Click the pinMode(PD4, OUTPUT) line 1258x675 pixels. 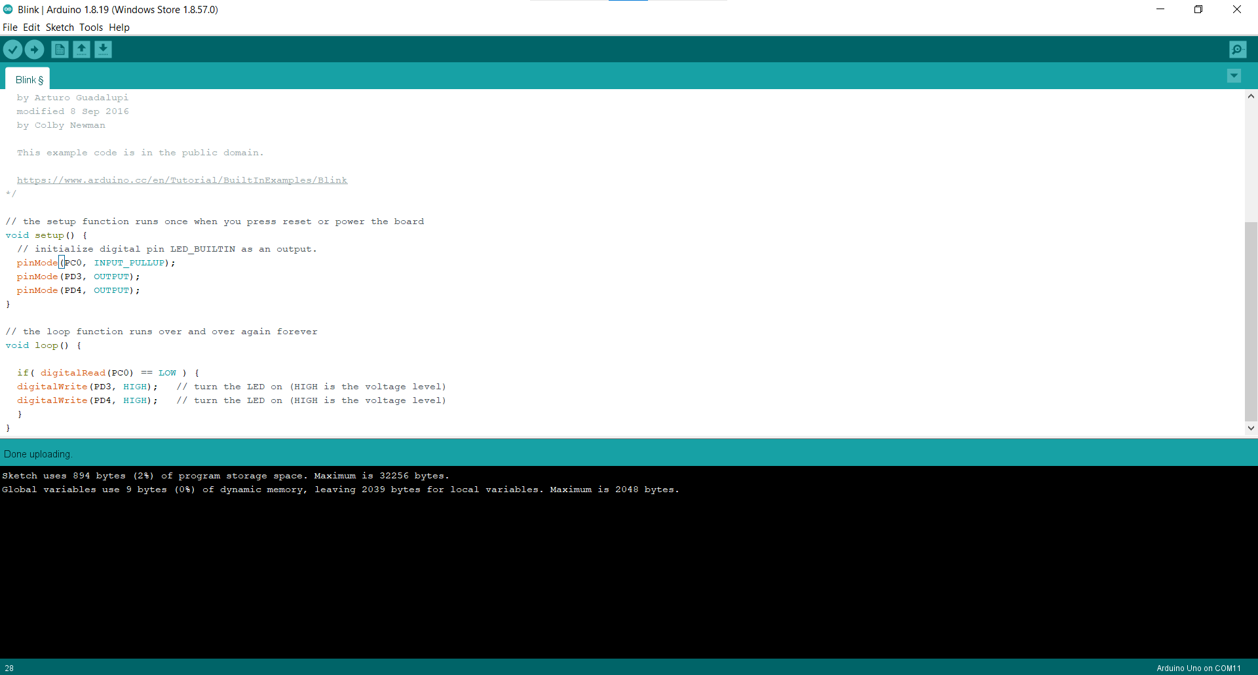(78, 290)
